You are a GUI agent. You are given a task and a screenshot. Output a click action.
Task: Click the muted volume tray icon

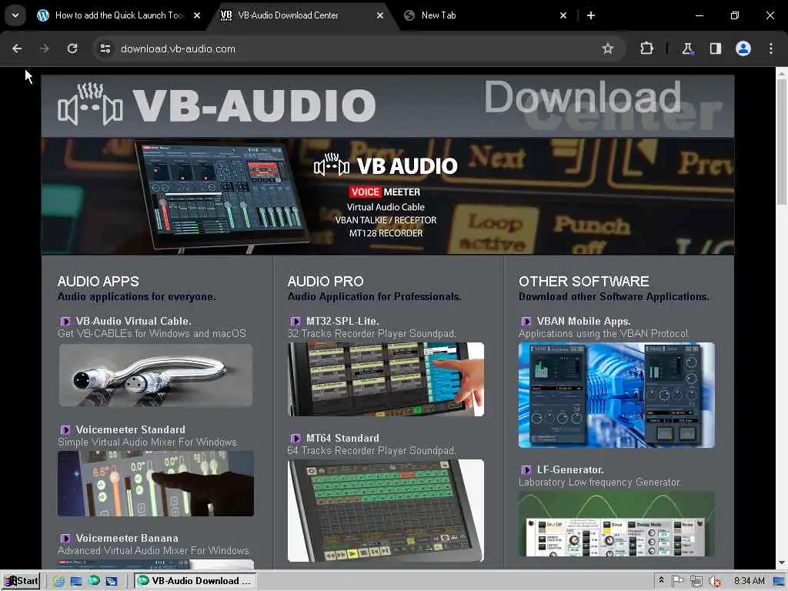click(714, 582)
